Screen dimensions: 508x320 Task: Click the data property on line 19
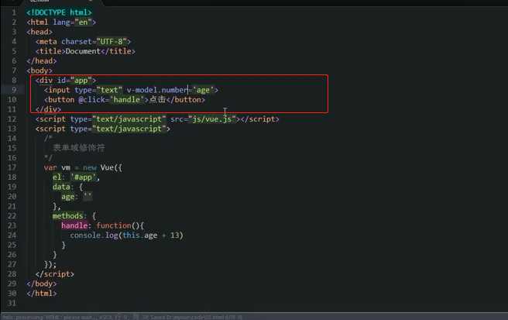[x=61, y=187]
